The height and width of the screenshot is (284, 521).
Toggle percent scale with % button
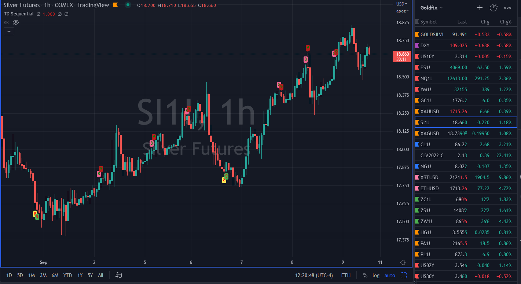(x=365, y=275)
